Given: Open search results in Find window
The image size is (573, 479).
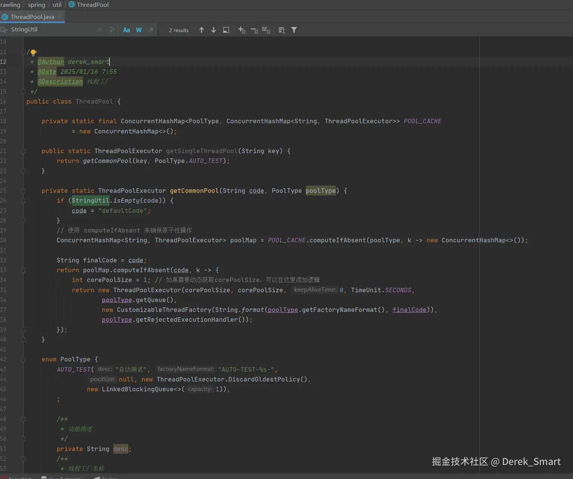Looking at the screenshot, I should tap(226, 30).
